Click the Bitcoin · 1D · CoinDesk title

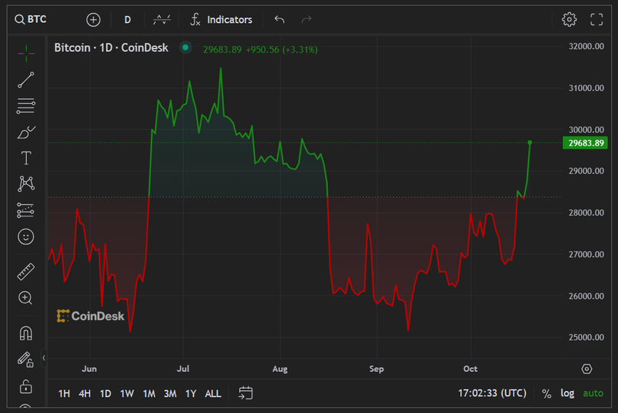[111, 48]
